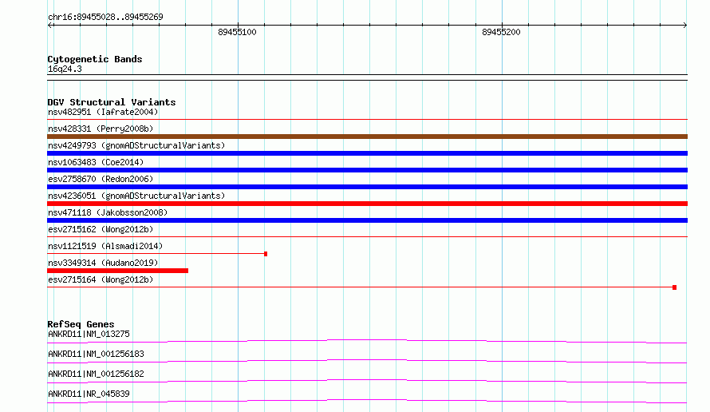Select the Cytogenetic Bands track title
The width and height of the screenshot is (710, 412).
(x=95, y=59)
